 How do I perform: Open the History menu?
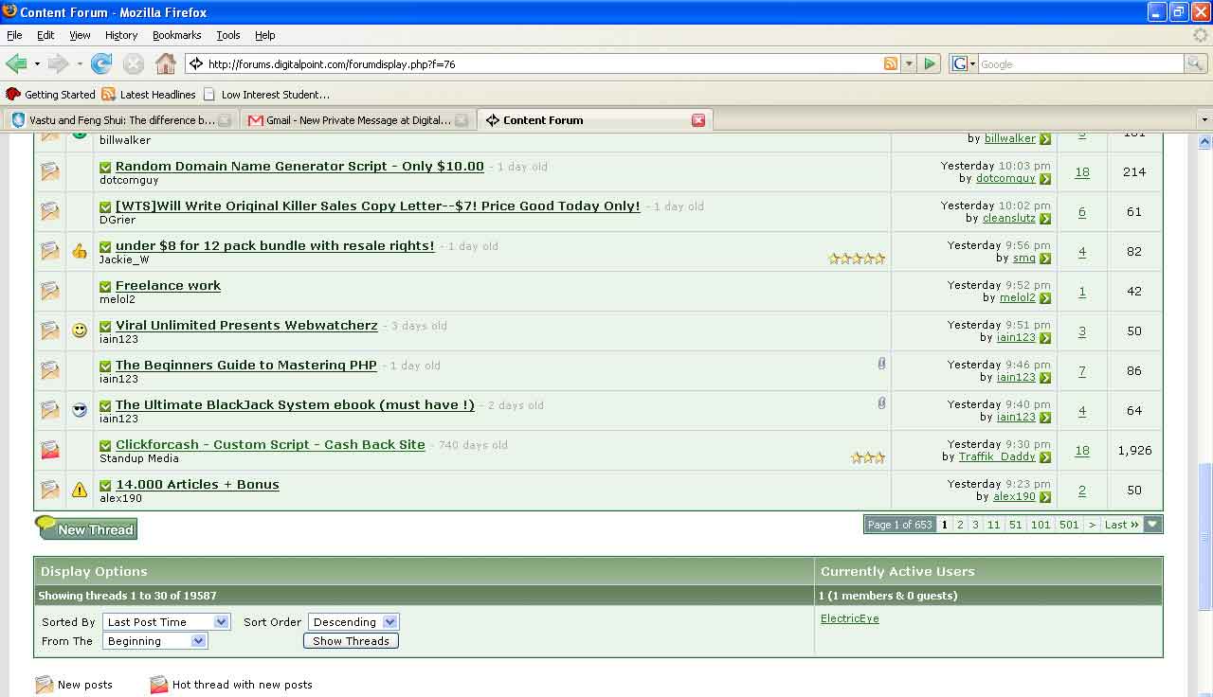[121, 35]
